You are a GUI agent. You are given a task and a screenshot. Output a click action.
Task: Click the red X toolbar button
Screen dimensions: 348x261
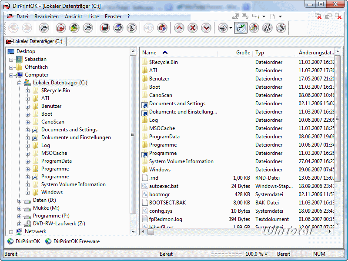click(193, 28)
